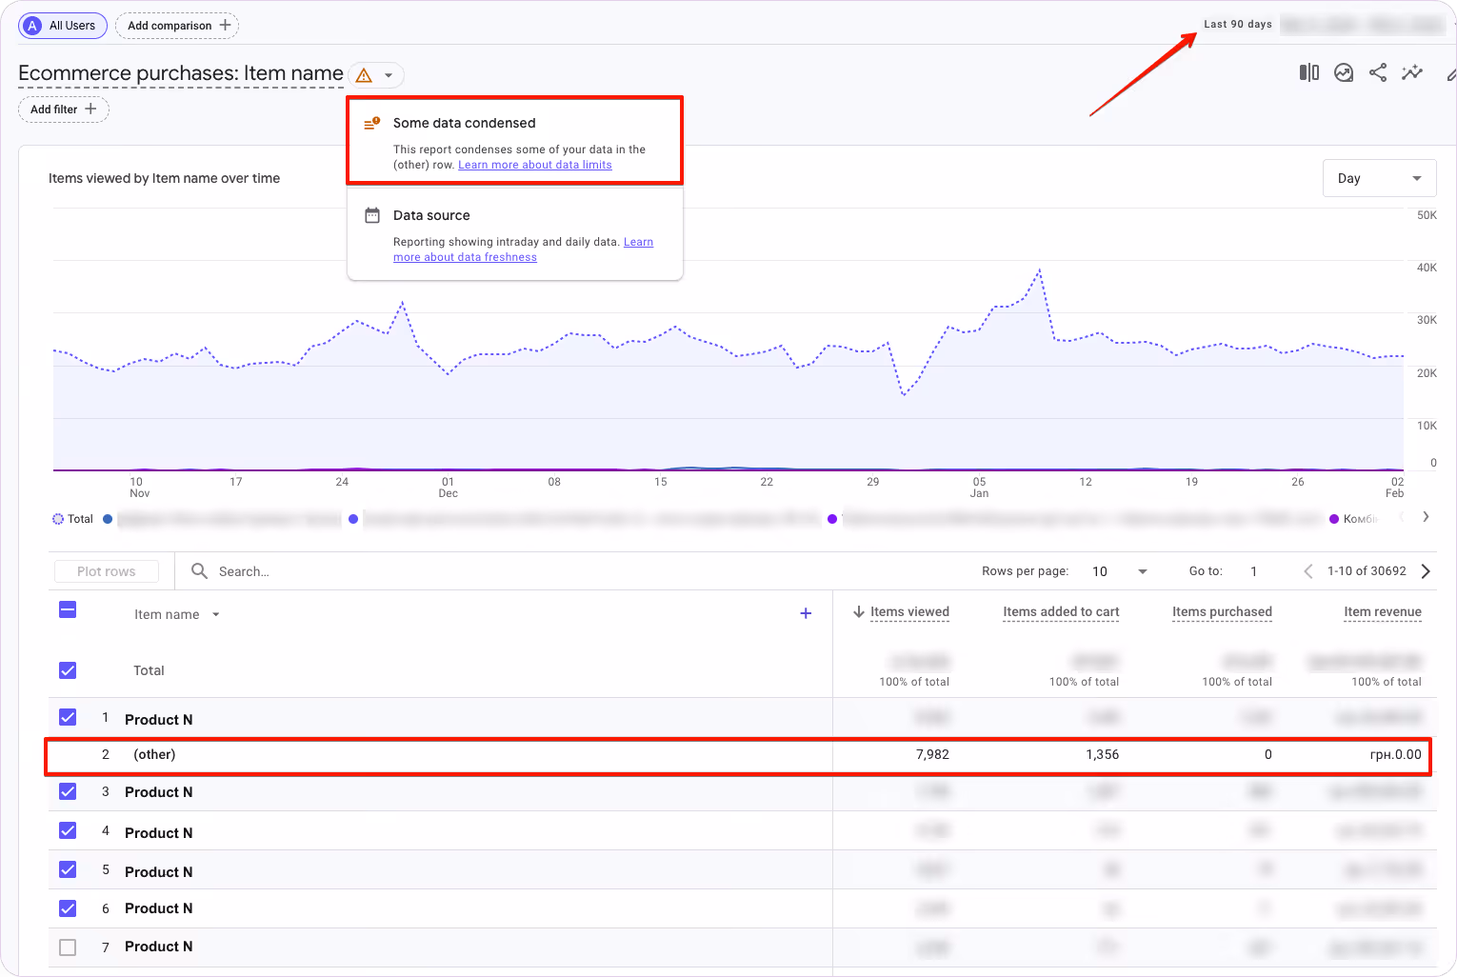Click the 7,982 items viewed value
Screen dimensions: 1457x977
pos(932,754)
